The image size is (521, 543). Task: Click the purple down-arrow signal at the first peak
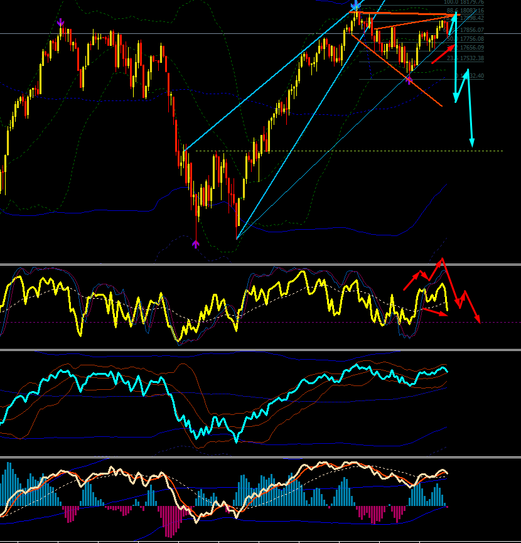click(x=61, y=23)
